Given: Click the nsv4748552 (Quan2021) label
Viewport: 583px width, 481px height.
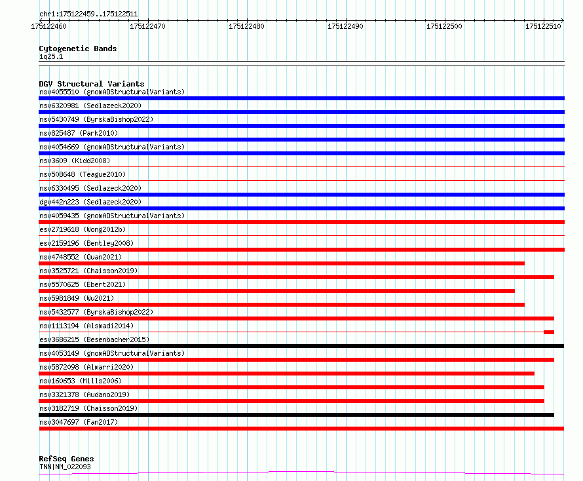Looking at the screenshot, I should (81, 257).
